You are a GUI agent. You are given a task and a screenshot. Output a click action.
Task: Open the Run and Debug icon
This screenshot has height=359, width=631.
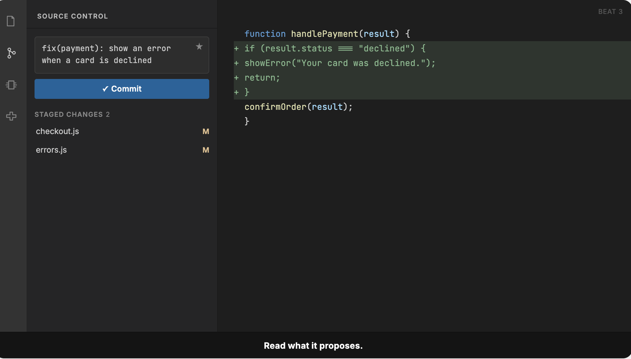tap(11, 85)
